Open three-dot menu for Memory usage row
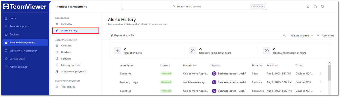340x97 pixels. 321,82
